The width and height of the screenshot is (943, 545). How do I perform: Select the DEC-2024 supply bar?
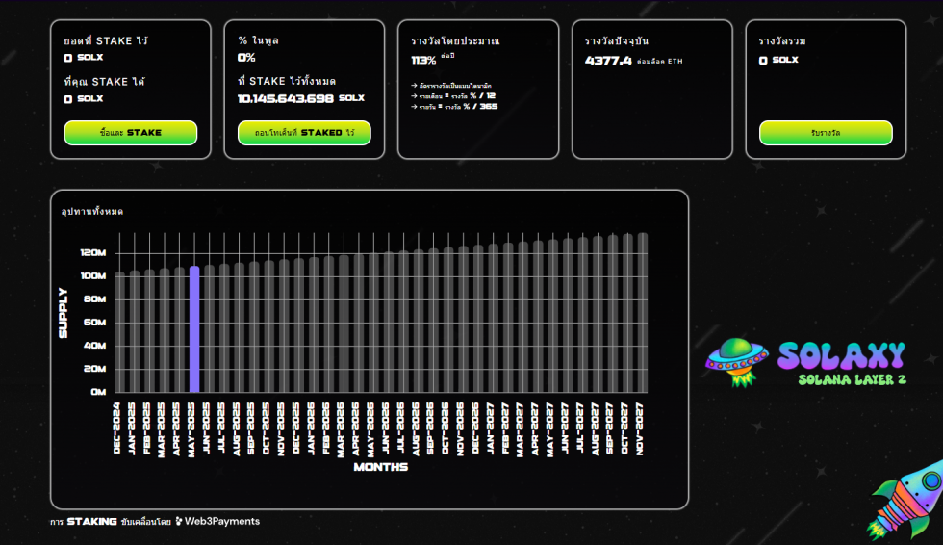coord(119,332)
